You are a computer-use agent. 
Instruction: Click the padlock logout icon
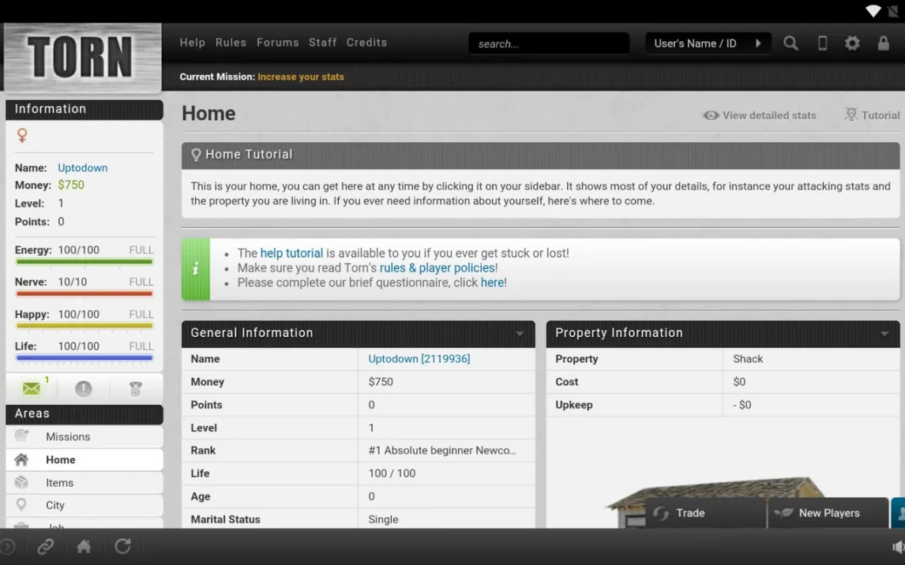pos(884,43)
